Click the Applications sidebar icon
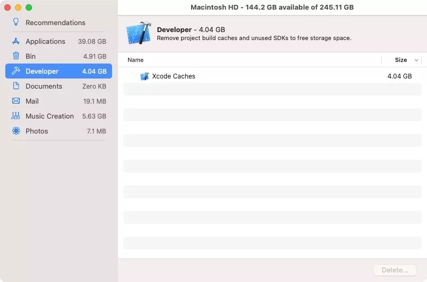This screenshot has height=282, width=427. [16, 41]
